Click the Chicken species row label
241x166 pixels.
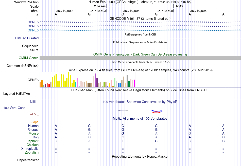coord(32,145)
